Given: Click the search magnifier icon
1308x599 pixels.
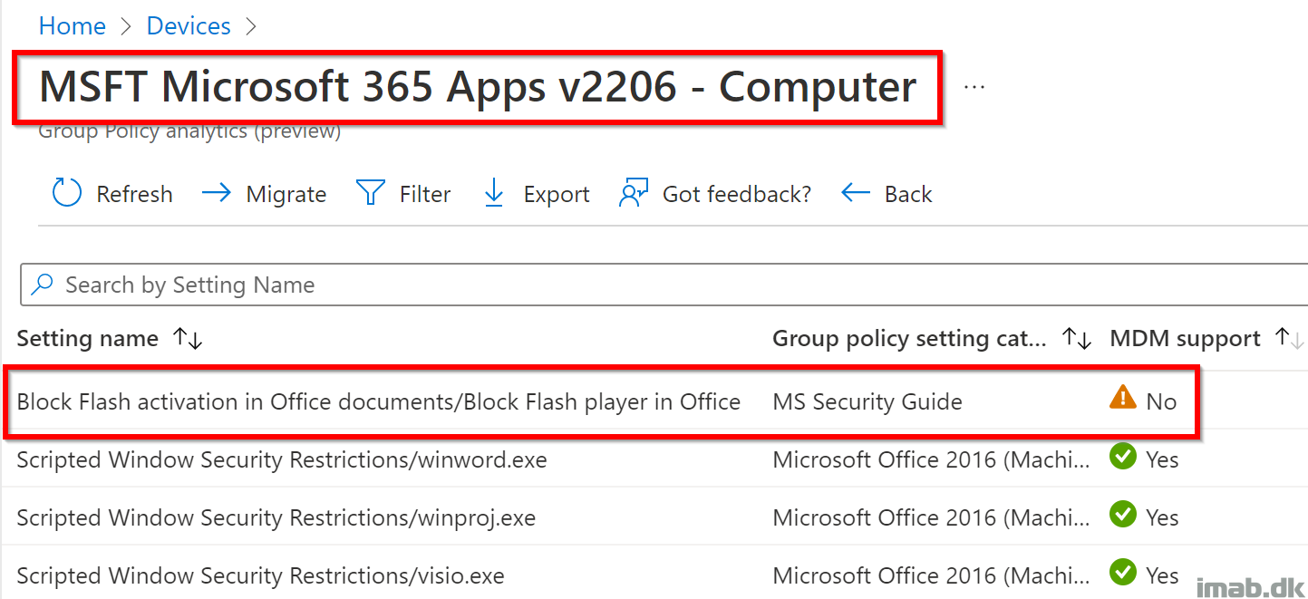Looking at the screenshot, I should (x=42, y=285).
